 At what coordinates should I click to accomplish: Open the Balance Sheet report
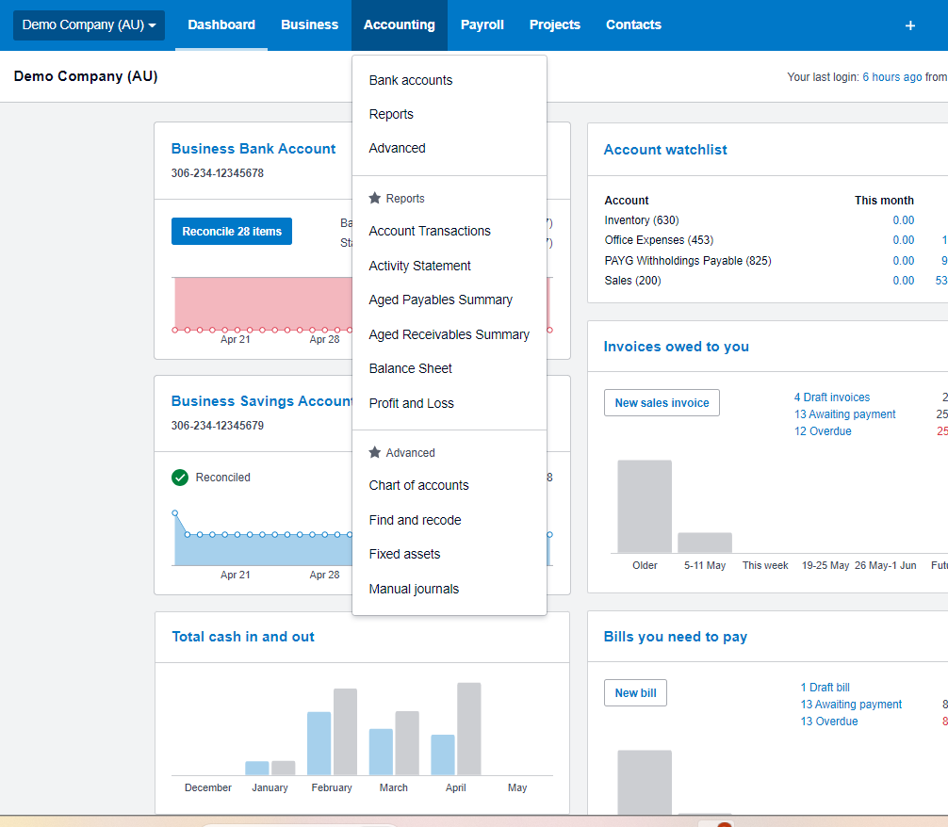(409, 368)
